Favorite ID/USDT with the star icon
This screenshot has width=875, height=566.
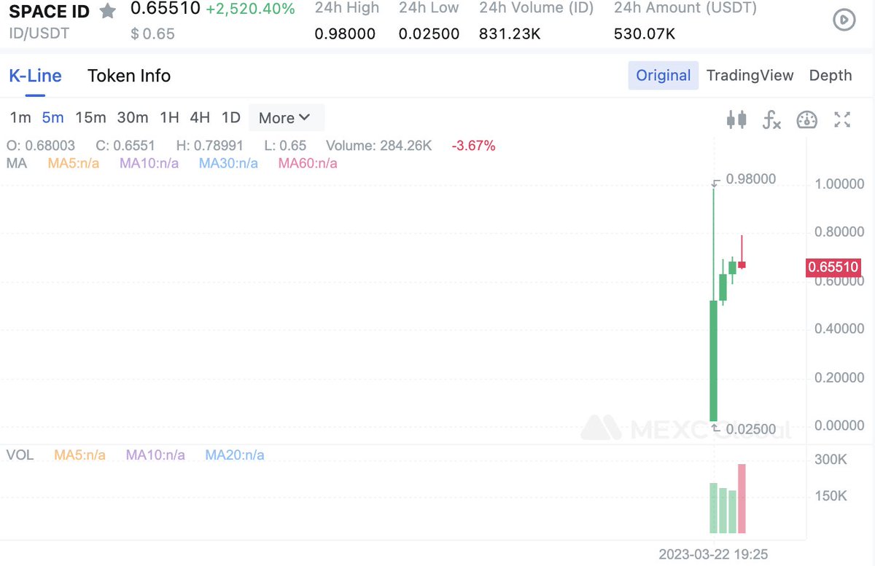pyautogui.click(x=107, y=11)
